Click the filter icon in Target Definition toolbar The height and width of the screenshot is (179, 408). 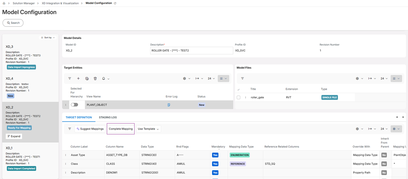pyautogui.click(x=69, y=129)
